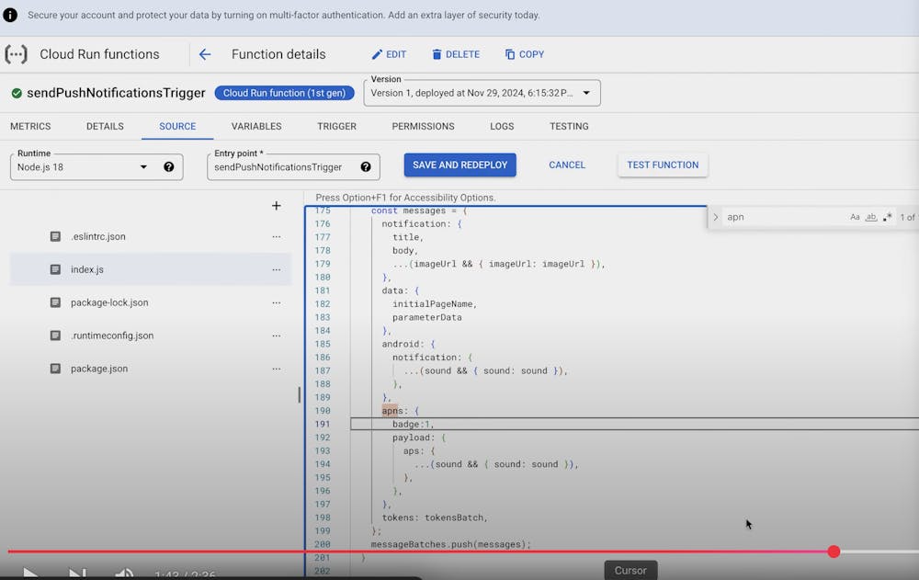Open more options for .eslintrc.json
Image resolution: width=919 pixels, height=580 pixels.
[276, 237]
